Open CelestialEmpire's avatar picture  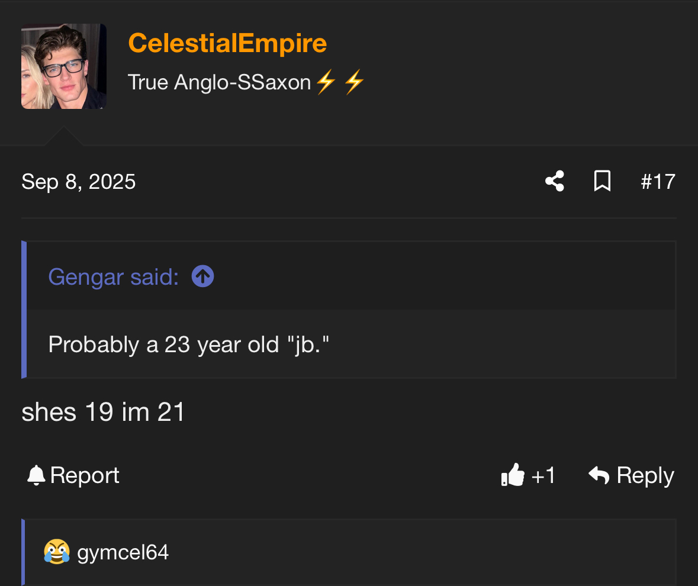(64, 66)
